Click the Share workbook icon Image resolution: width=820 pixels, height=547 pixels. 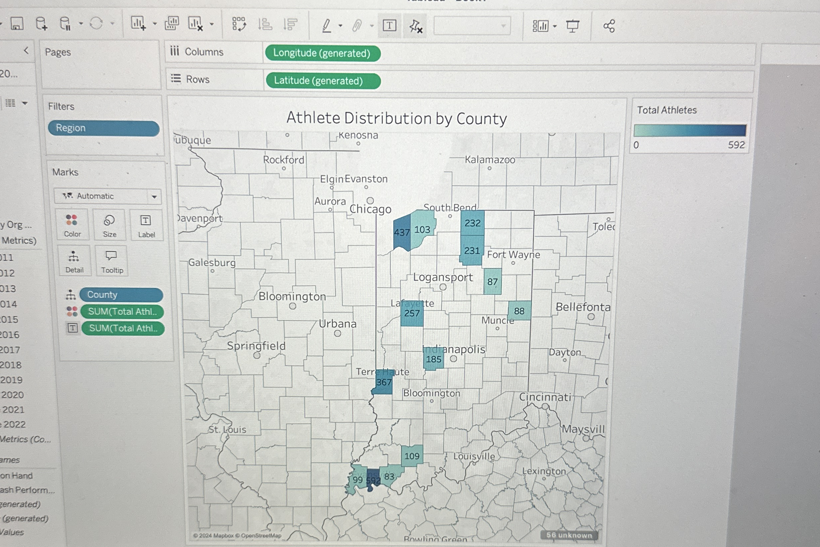coord(609,26)
